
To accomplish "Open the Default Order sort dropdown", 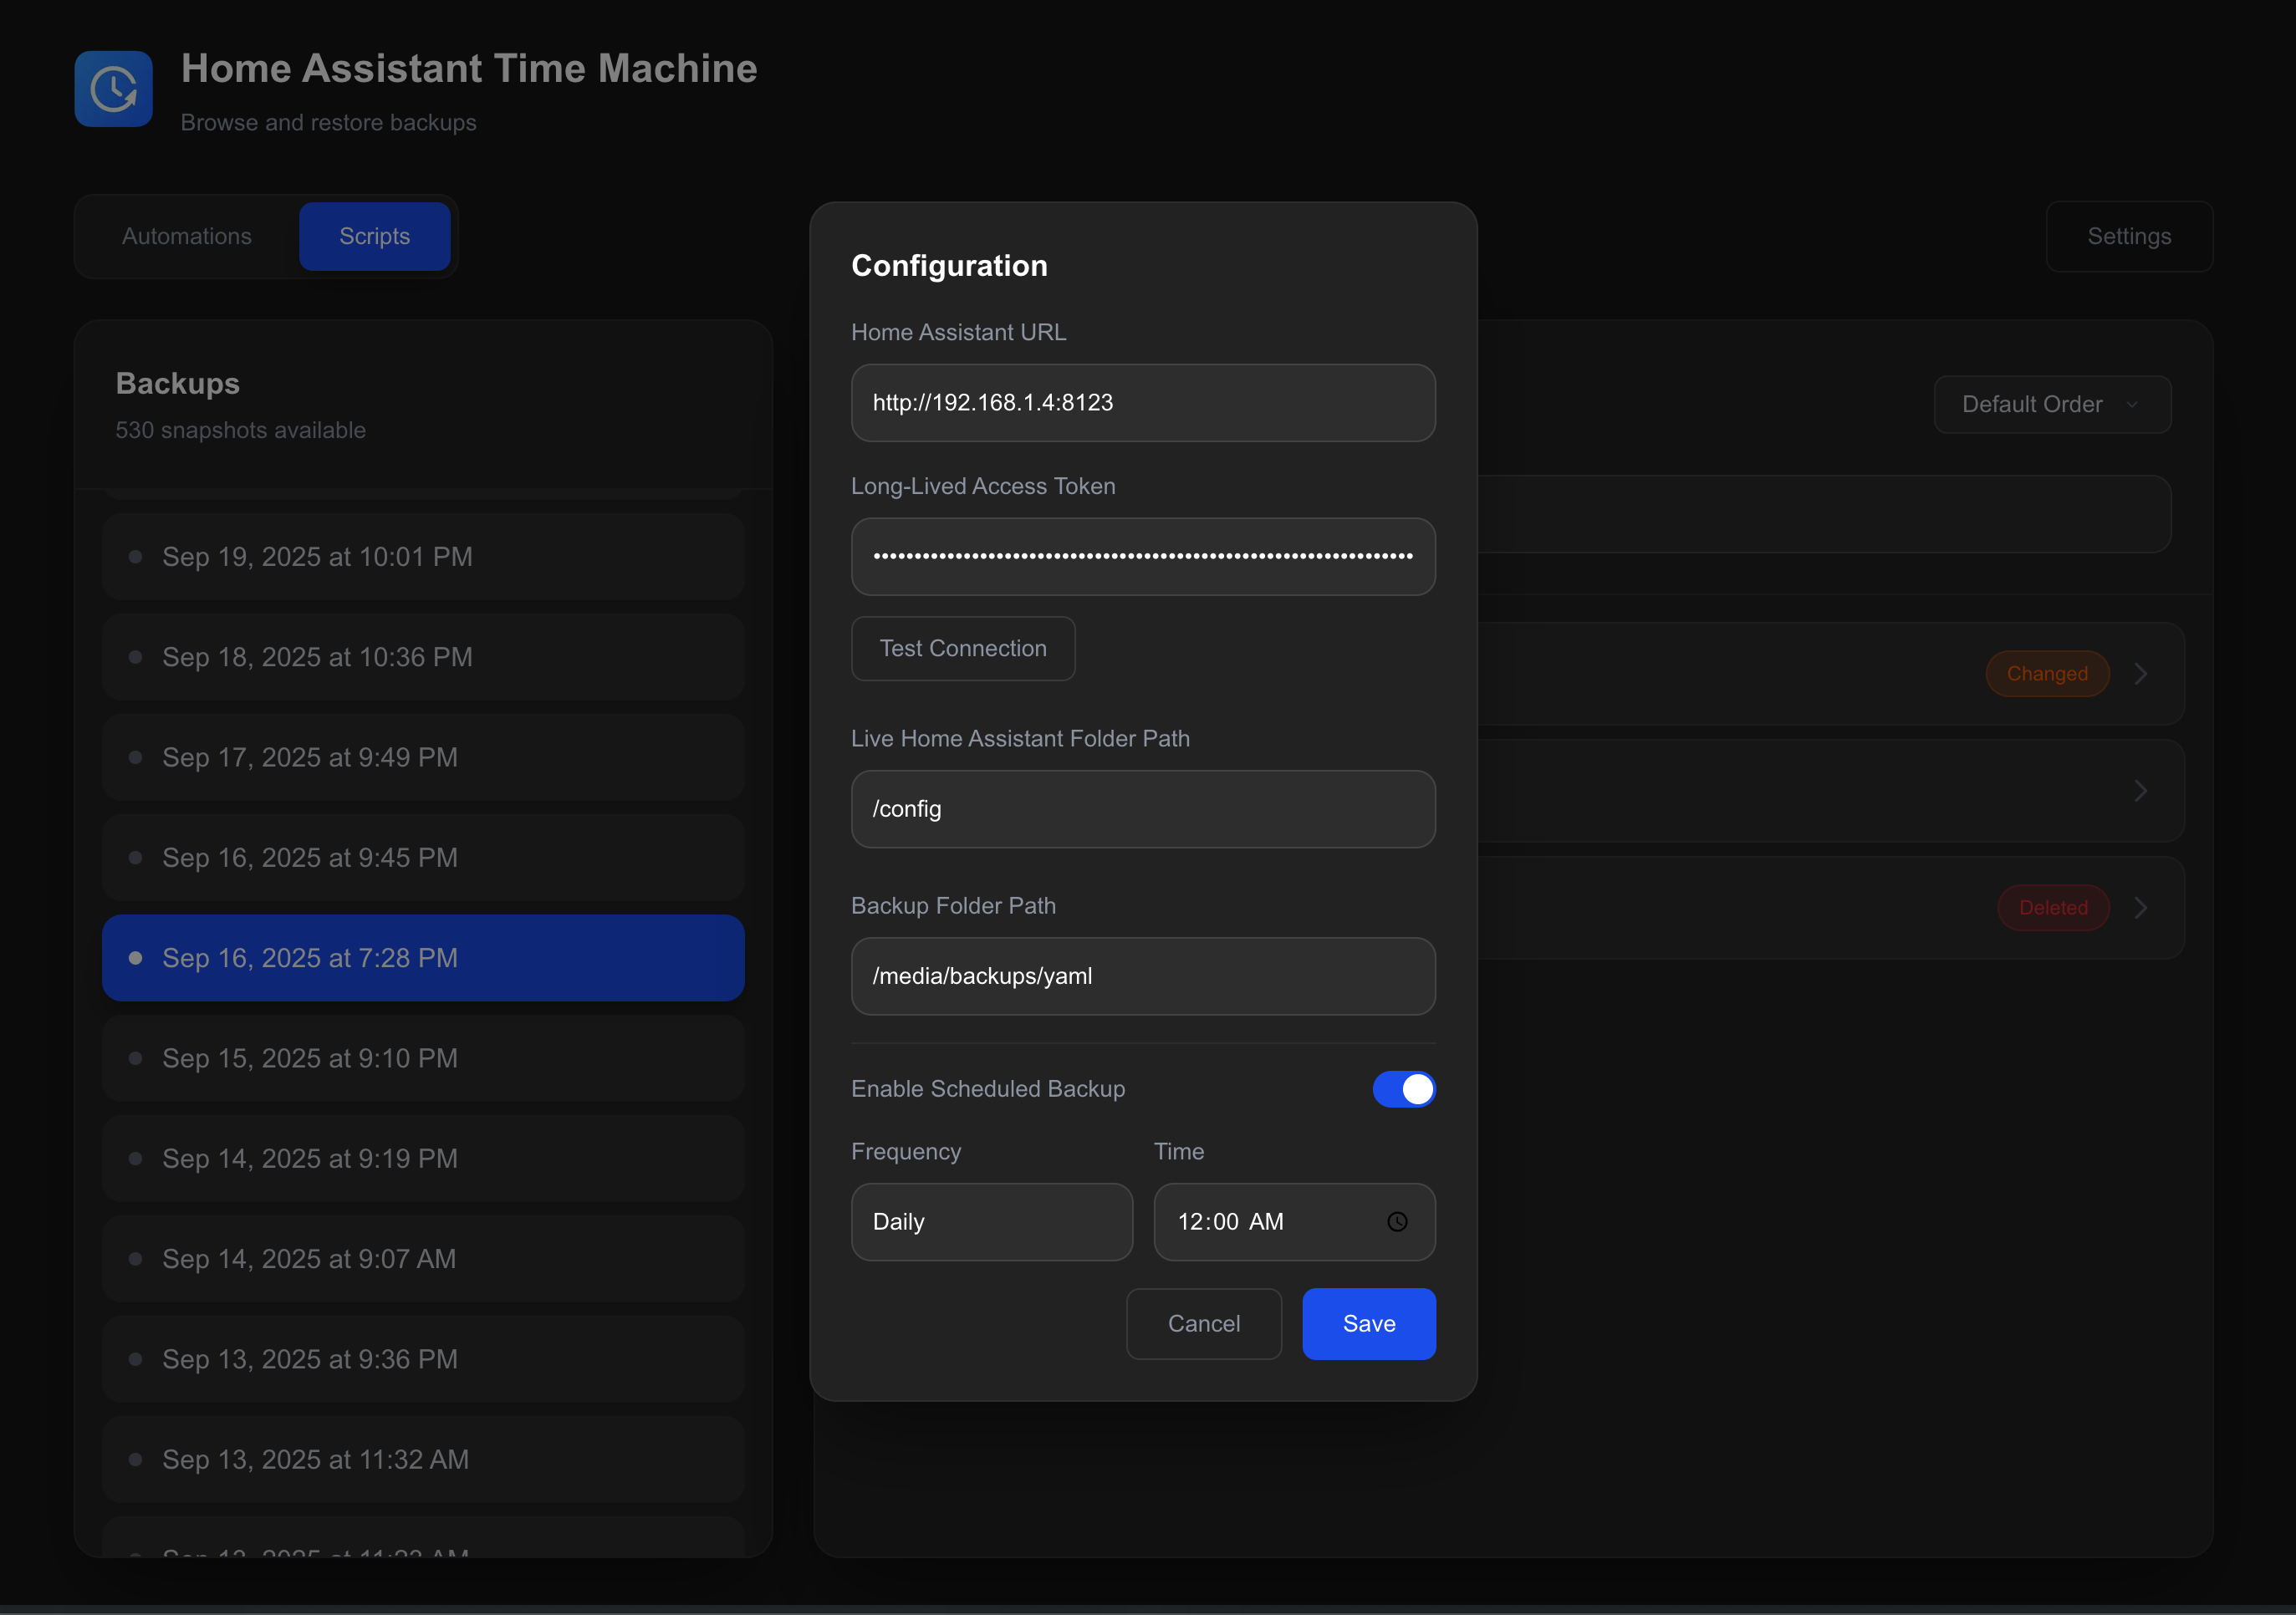I will point(2051,404).
